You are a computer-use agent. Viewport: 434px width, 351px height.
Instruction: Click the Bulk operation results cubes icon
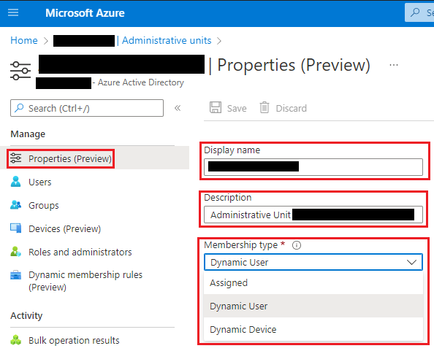[x=16, y=340]
